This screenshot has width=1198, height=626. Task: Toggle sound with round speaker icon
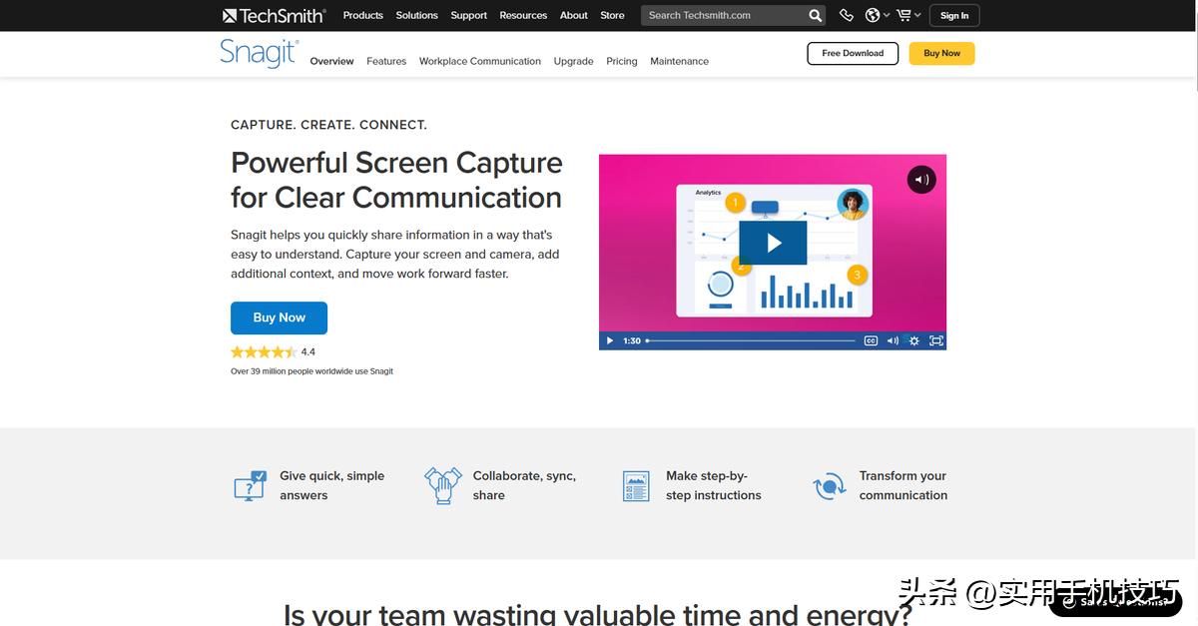(921, 180)
